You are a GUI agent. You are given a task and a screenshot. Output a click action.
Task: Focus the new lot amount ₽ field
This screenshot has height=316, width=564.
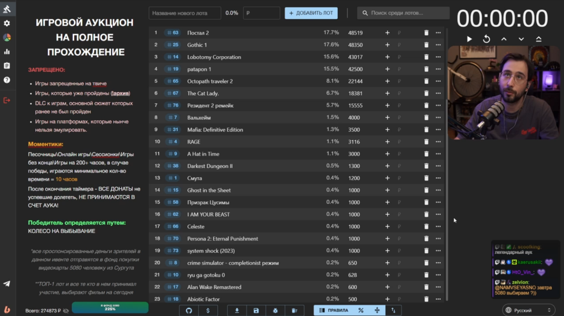pyautogui.click(x=261, y=13)
